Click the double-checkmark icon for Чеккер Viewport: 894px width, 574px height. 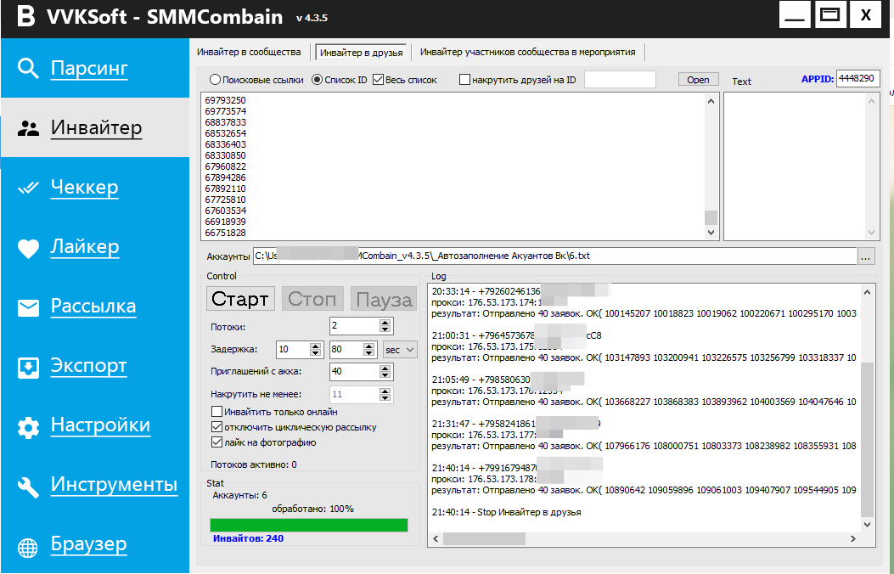[x=29, y=189]
